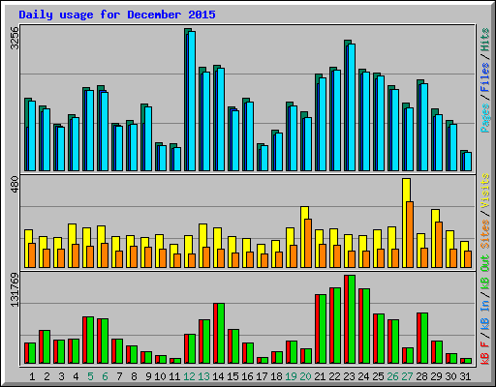496x387 pixels.
Task: Click day 12 on the x-axis
Action: tap(190, 376)
